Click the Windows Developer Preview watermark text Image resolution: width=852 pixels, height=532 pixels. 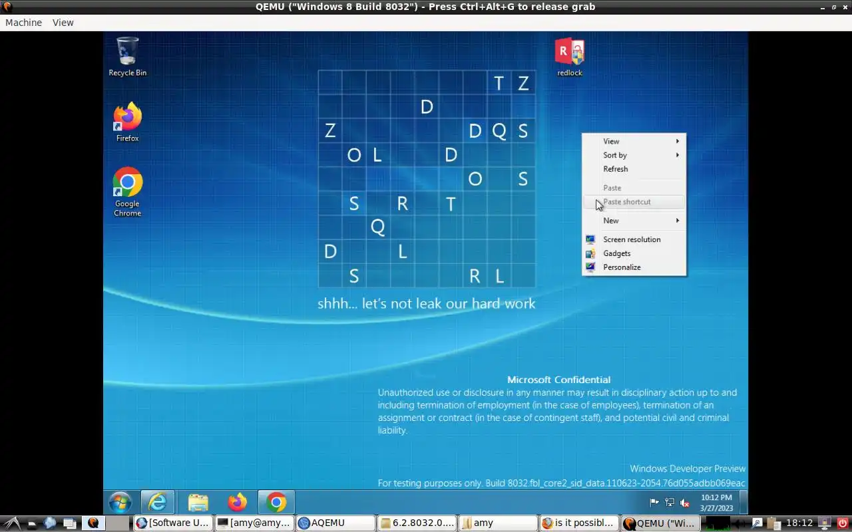pyautogui.click(x=688, y=469)
